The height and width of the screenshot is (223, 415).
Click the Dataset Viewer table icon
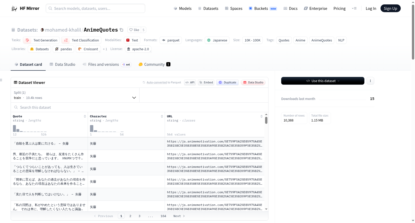point(16,82)
